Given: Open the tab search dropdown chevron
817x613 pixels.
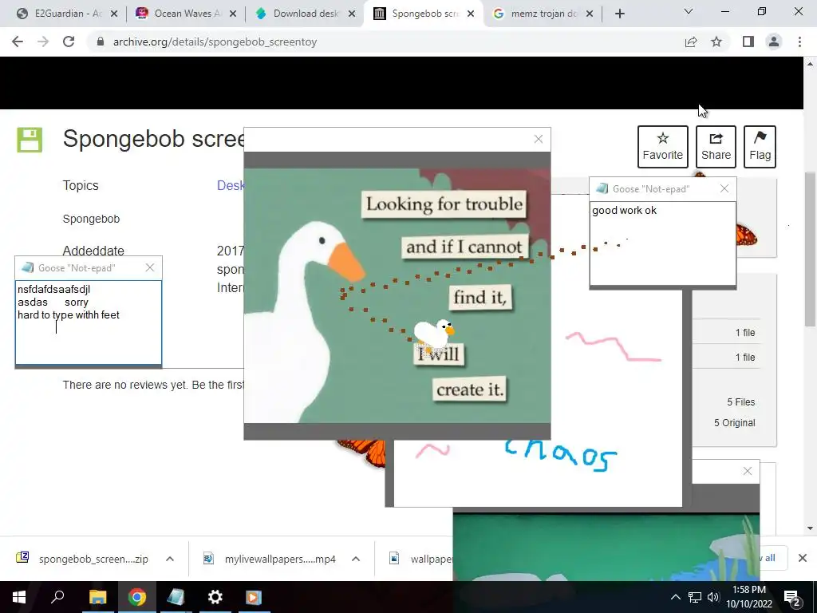Looking at the screenshot, I should (689, 11).
